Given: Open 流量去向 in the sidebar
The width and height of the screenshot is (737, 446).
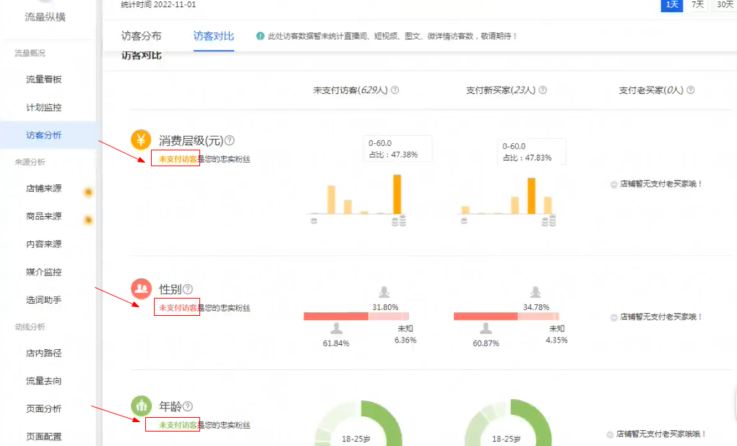Looking at the screenshot, I should [43, 381].
